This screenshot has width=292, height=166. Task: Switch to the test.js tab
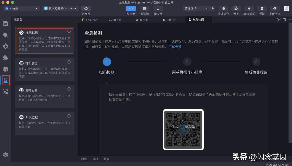(142, 20)
